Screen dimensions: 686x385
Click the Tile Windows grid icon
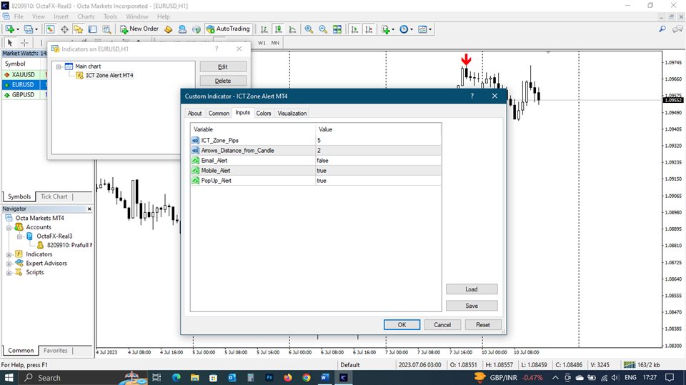tap(337, 29)
